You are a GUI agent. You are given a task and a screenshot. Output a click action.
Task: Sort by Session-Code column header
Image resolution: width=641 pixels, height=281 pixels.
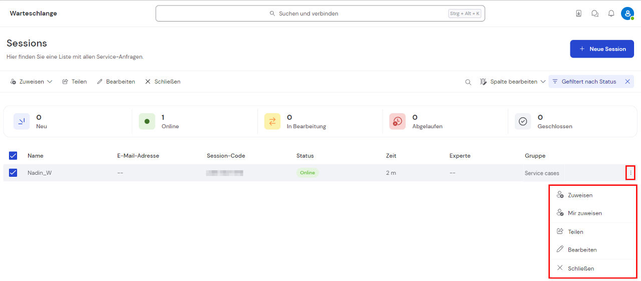point(226,156)
